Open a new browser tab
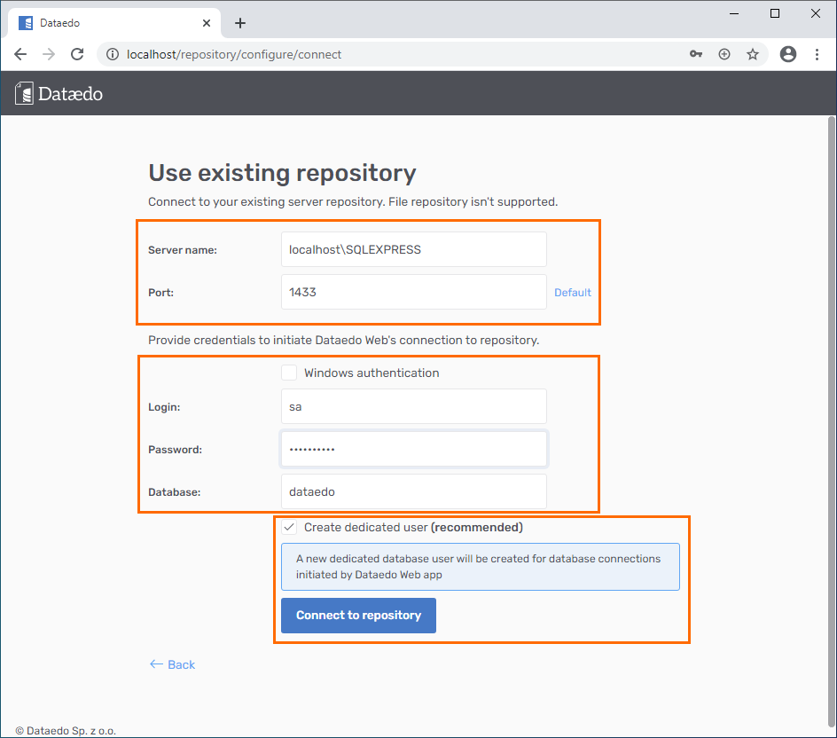 (240, 23)
